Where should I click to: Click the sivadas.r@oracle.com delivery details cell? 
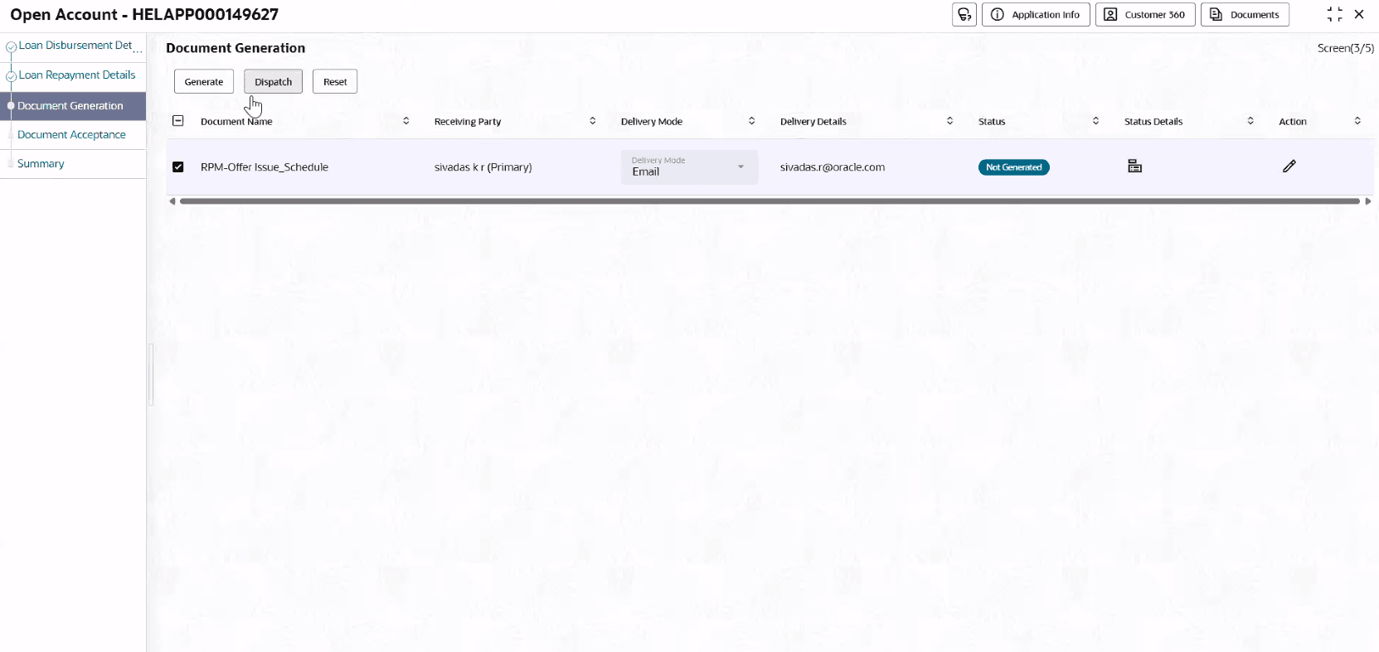tap(833, 167)
